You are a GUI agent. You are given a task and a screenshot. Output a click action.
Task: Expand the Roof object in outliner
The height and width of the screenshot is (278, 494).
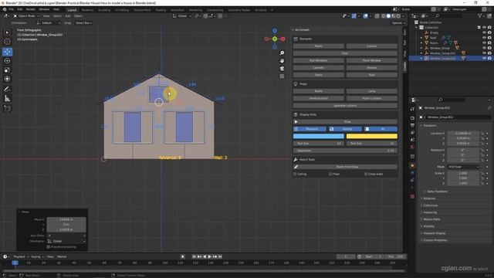[x=421, y=38]
